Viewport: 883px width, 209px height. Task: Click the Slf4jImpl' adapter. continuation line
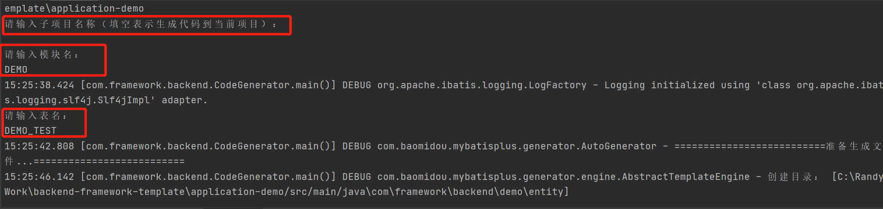coord(106,100)
